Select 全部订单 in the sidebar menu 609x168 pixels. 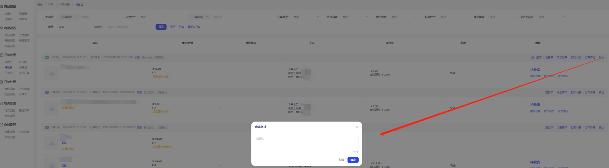point(24,73)
